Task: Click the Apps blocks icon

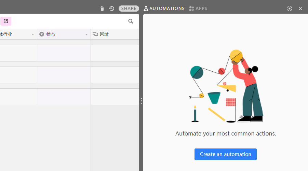Action: 191,9
